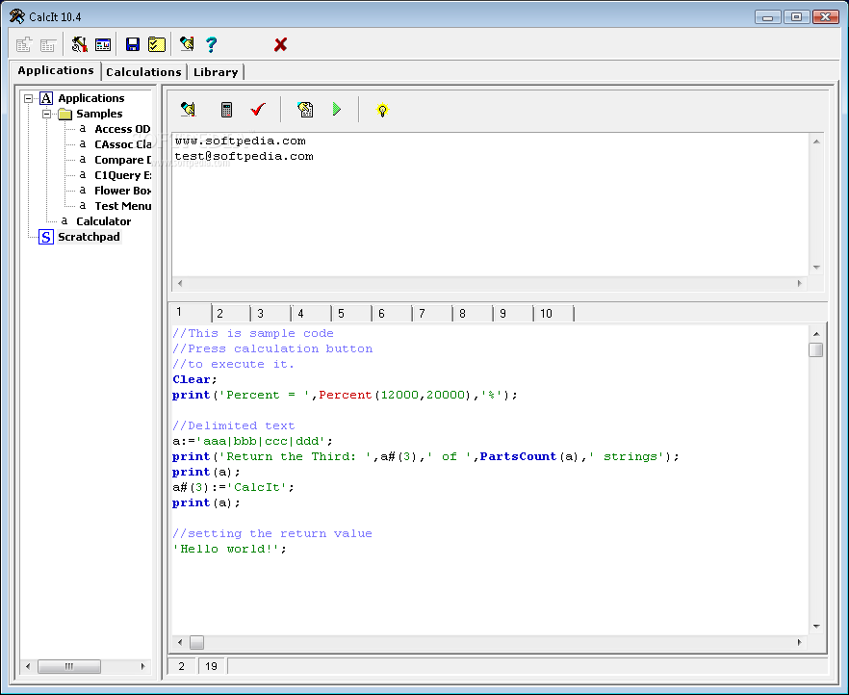Screen dimensions: 849x695
Task: Click the red checkmark icon
Action: 258,110
